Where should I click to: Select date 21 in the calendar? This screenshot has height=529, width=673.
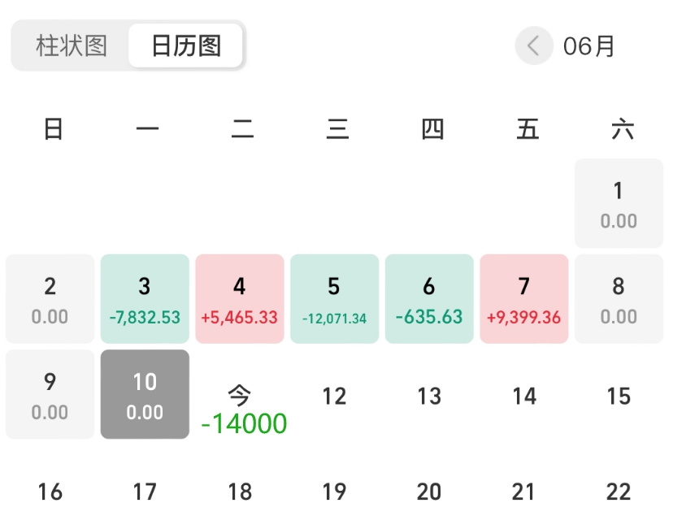pos(524,492)
